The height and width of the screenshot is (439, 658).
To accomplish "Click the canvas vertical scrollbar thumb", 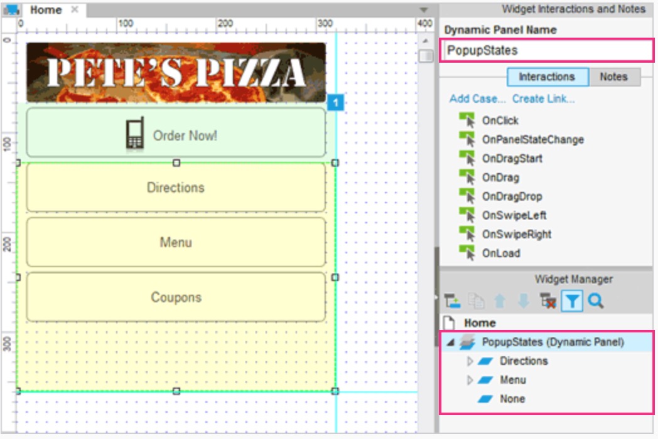I will 426,56.
